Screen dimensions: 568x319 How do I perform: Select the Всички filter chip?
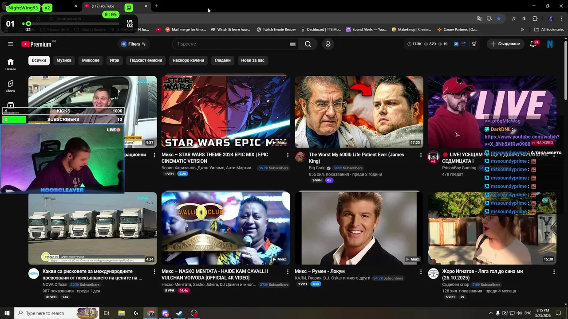[39, 60]
